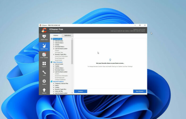This screenshot has height=119, width=186.
Task: Select the Microsoft Edge tree heading
Action: [x=57, y=39]
